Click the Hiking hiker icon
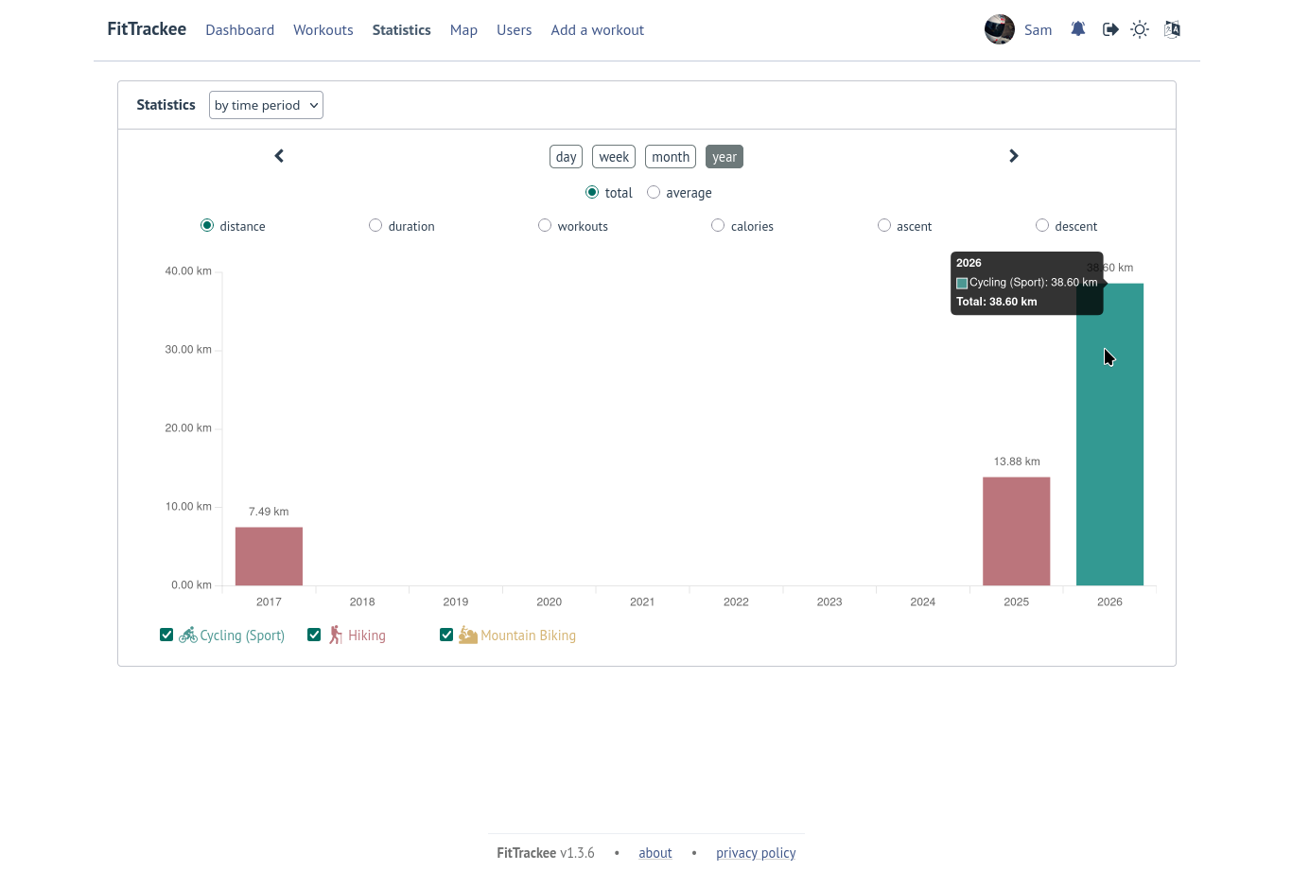The height and width of the screenshot is (871, 1292). tap(336, 635)
